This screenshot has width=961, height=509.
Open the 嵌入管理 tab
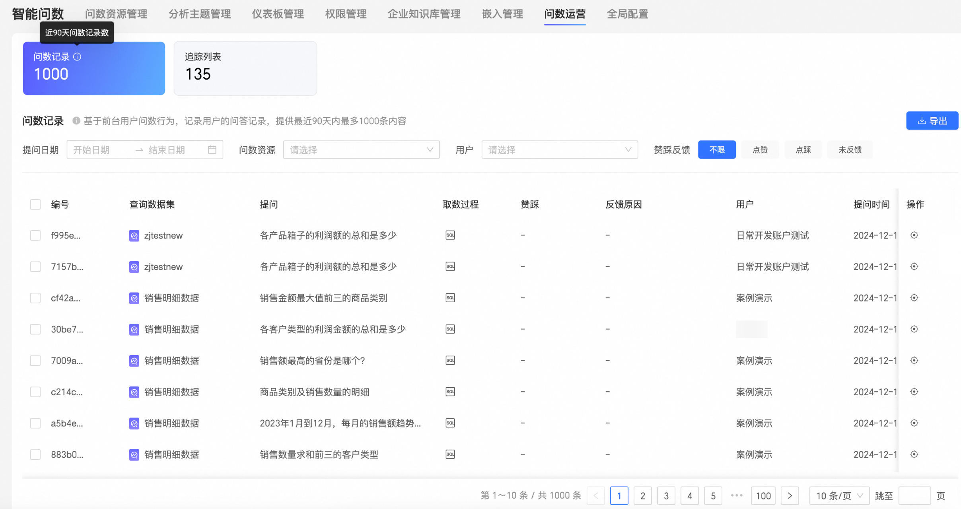[x=502, y=14]
